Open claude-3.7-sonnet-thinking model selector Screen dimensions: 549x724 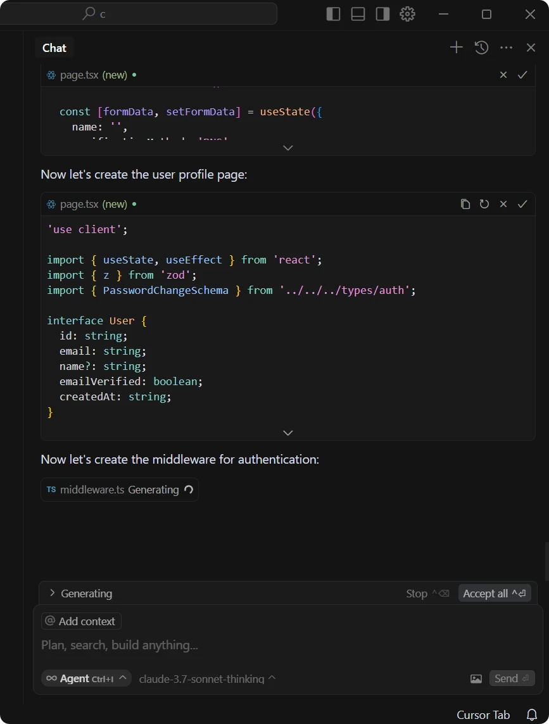[x=207, y=678]
